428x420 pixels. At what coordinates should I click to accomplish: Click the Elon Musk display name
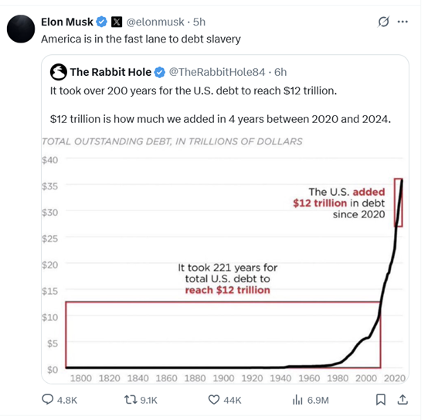click(67, 22)
